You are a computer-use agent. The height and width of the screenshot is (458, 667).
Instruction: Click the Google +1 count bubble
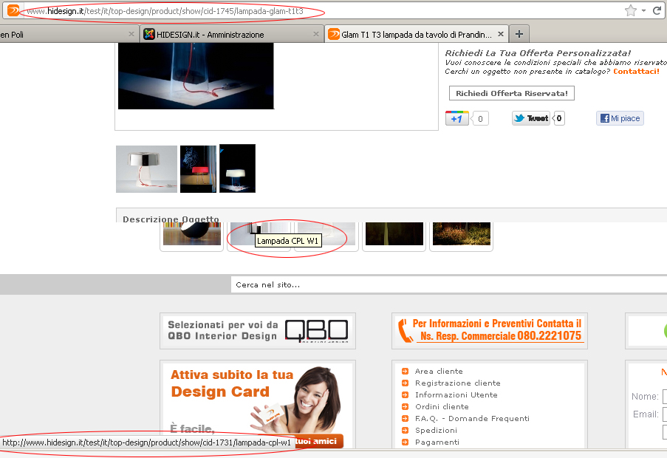pos(480,119)
